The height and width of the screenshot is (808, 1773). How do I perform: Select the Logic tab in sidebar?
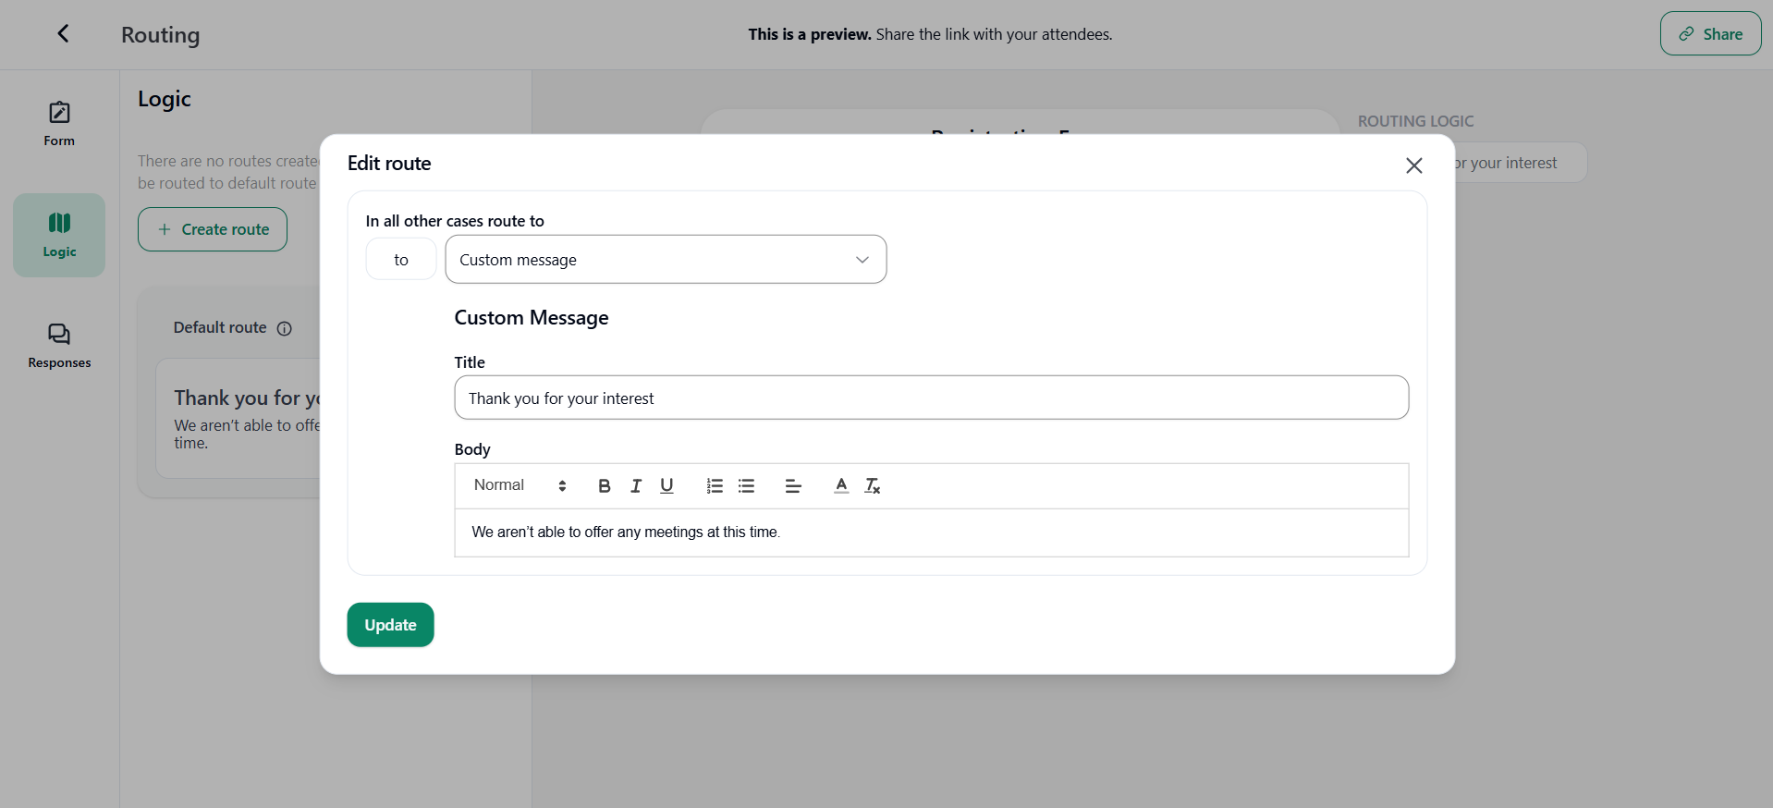[x=59, y=235]
